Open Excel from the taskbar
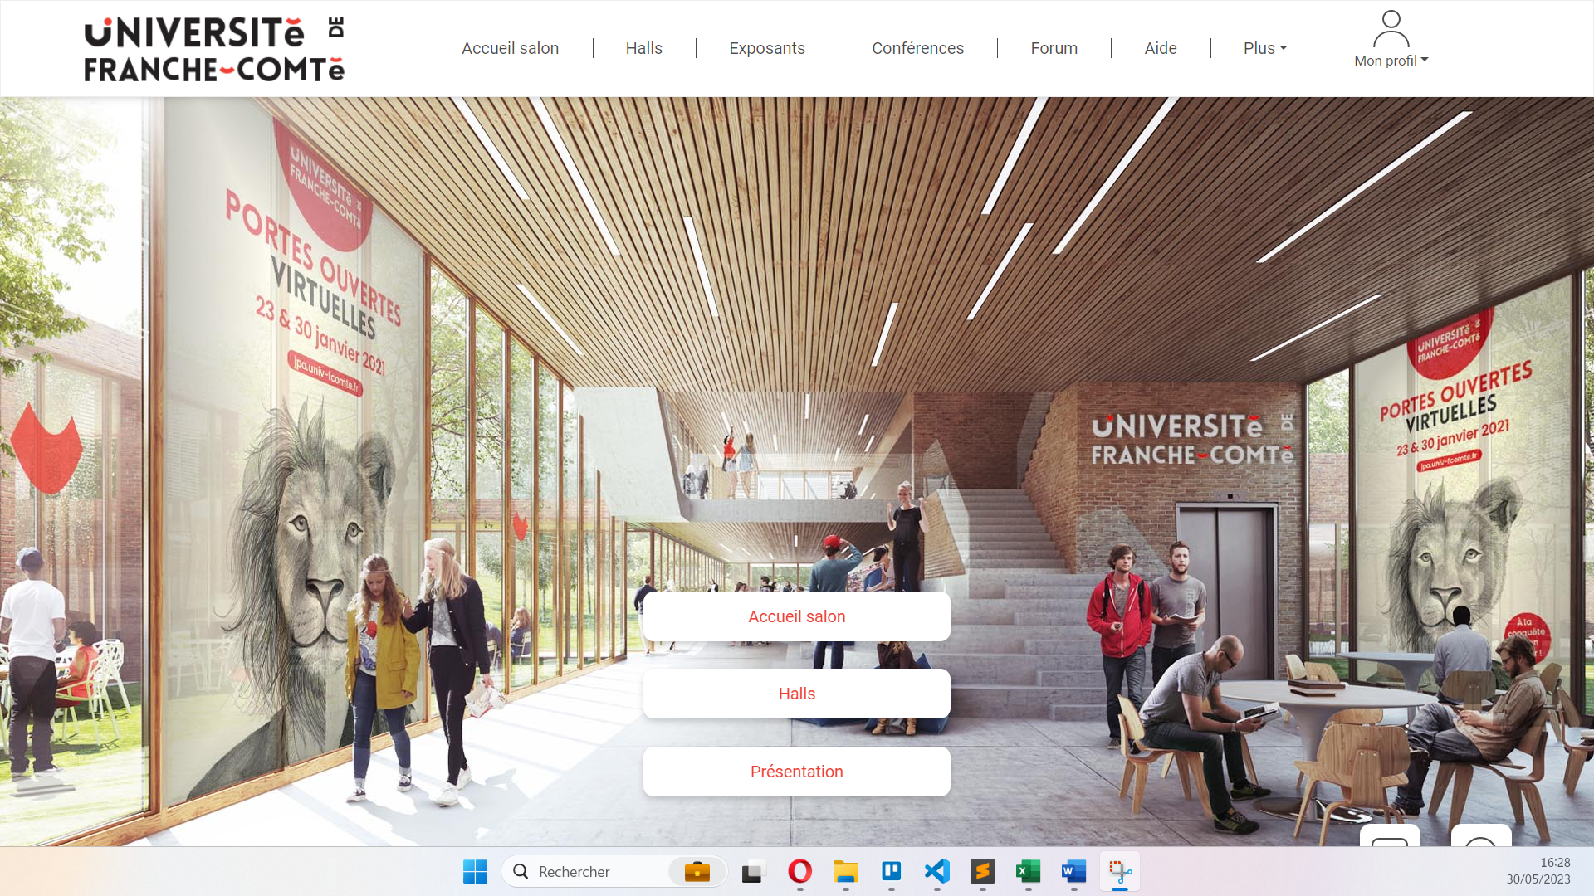Screen dimensions: 1594x896 coord(1028,871)
